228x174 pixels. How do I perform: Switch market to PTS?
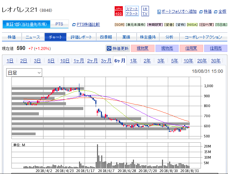click(x=59, y=24)
